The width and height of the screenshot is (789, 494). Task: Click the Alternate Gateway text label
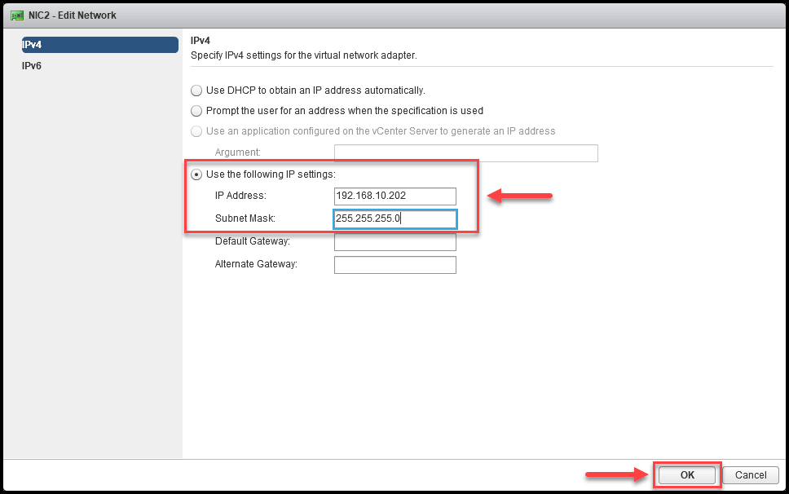256,264
